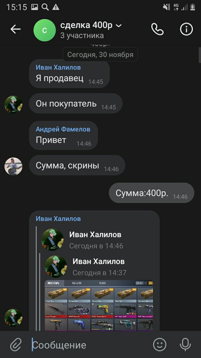Tap the chat scrollbar handle
Viewport: 201px width, 358px height.
(200, 54)
